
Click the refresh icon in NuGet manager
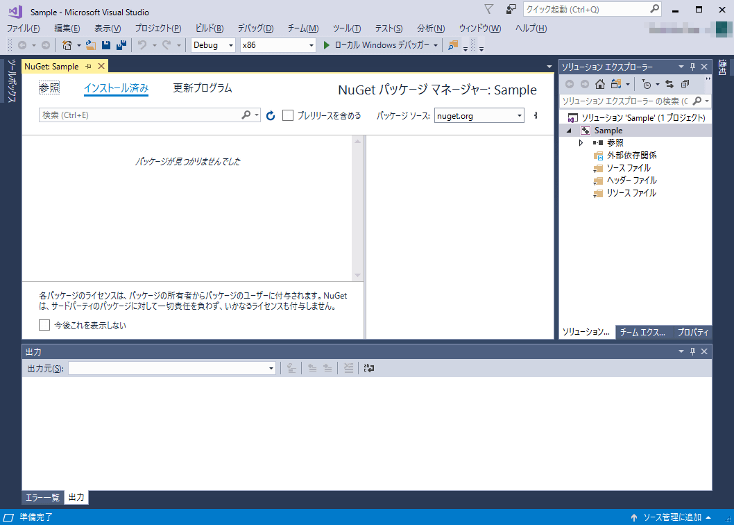pos(271,115)
